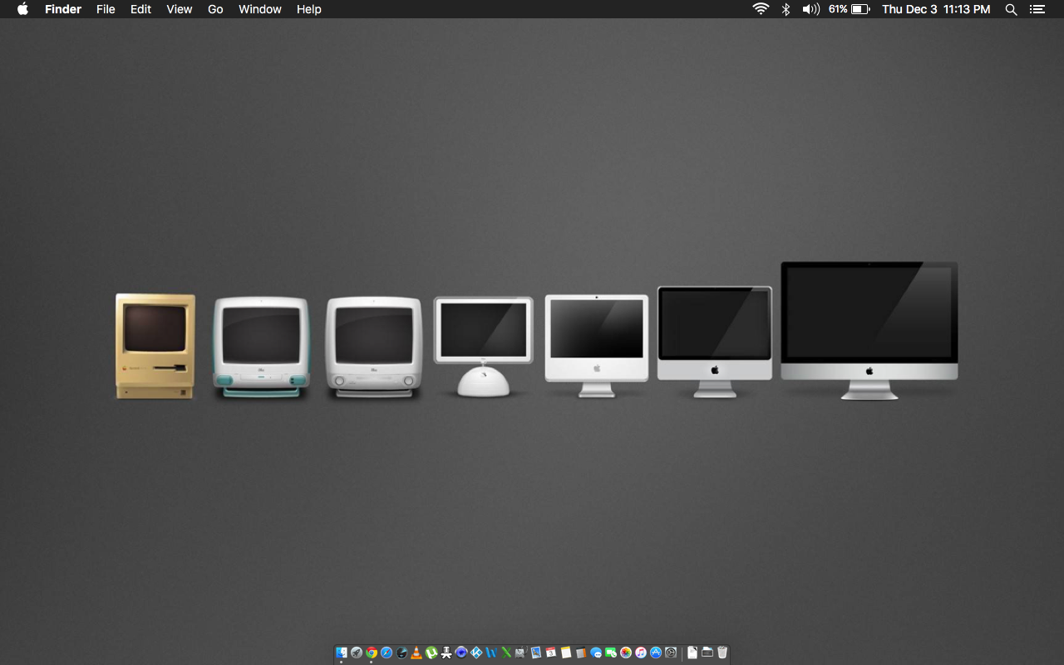Screen dimensions: 1064x665
Task: Launch Launchpad rocket icon in Dock
Action: (357, 653)
